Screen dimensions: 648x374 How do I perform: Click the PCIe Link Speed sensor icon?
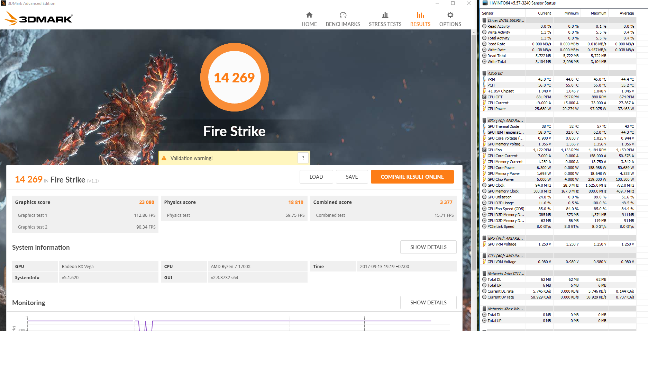click(484, 226)
